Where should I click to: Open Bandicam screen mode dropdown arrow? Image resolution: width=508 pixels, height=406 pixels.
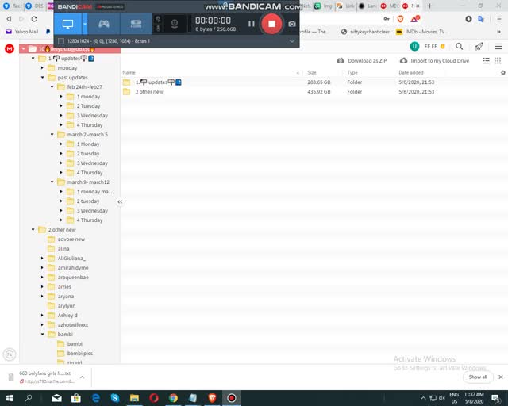click(x=85, y=24)
